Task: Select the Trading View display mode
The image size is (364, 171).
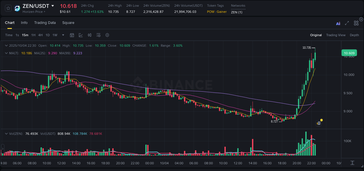Action: point(336,35)
